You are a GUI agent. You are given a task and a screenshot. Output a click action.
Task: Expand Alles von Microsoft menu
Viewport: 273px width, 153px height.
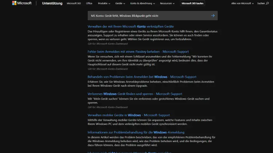click(242, 3)
